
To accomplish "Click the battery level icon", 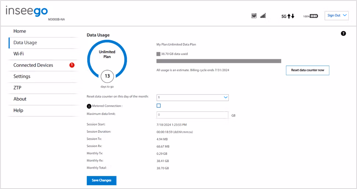I will (x=314, y=16).
